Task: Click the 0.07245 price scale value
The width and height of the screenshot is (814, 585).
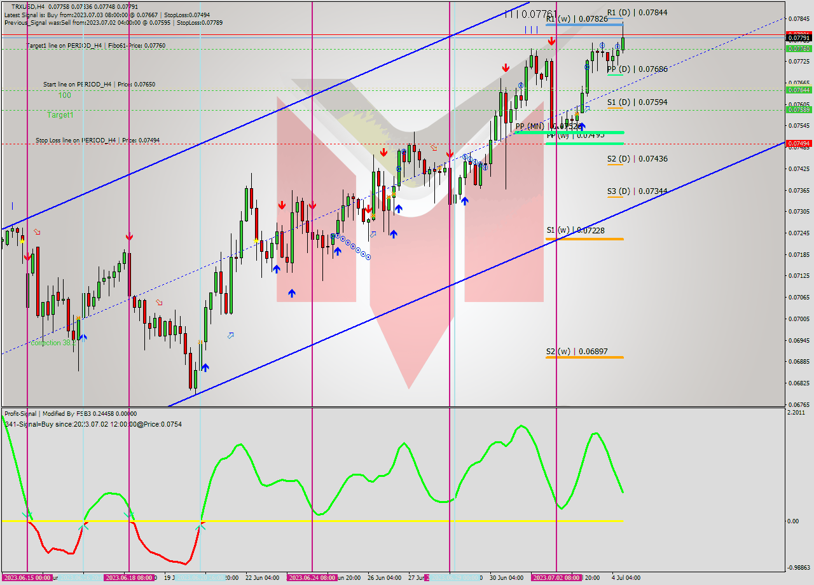Action: click(x=799, y=233)
